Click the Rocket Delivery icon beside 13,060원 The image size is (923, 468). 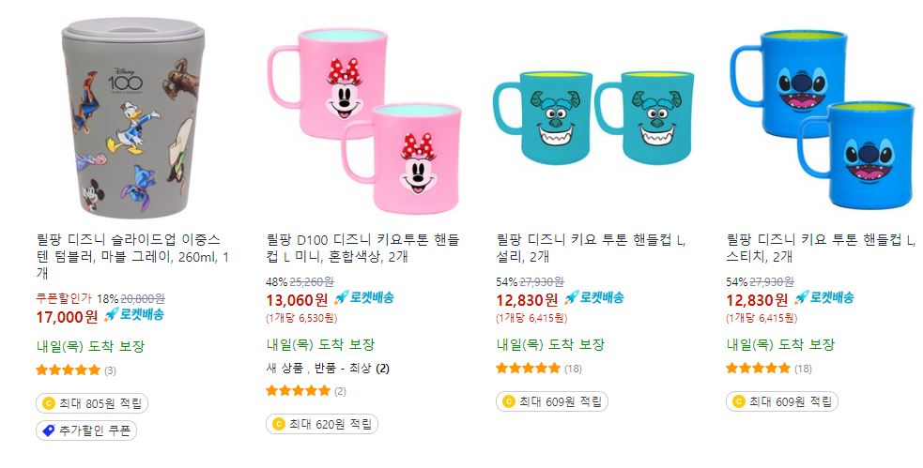341,297
